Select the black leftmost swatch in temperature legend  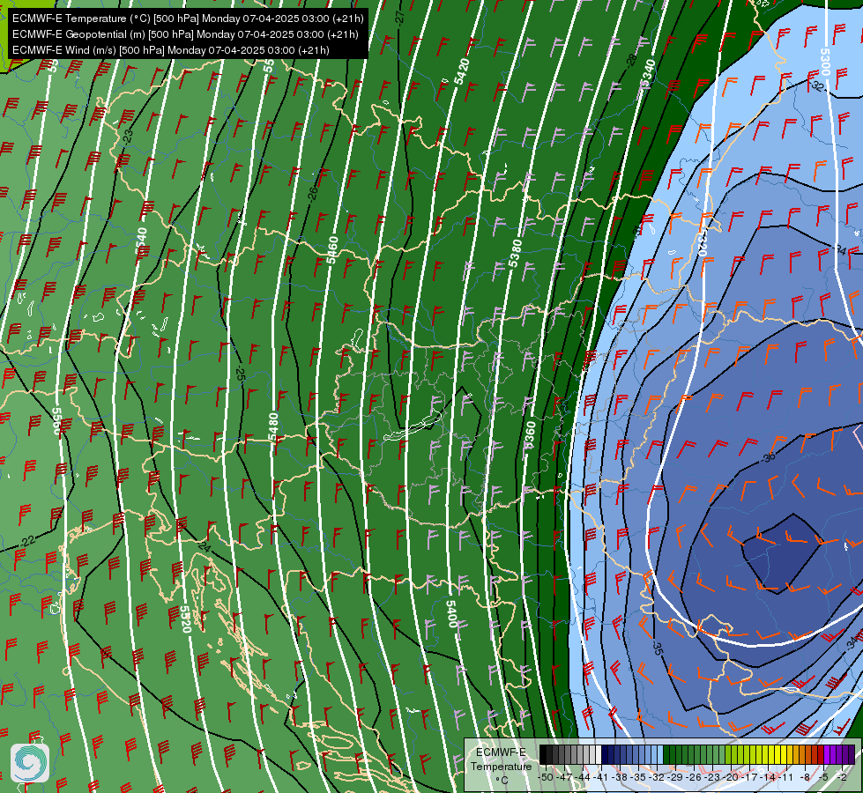(543, 754)
